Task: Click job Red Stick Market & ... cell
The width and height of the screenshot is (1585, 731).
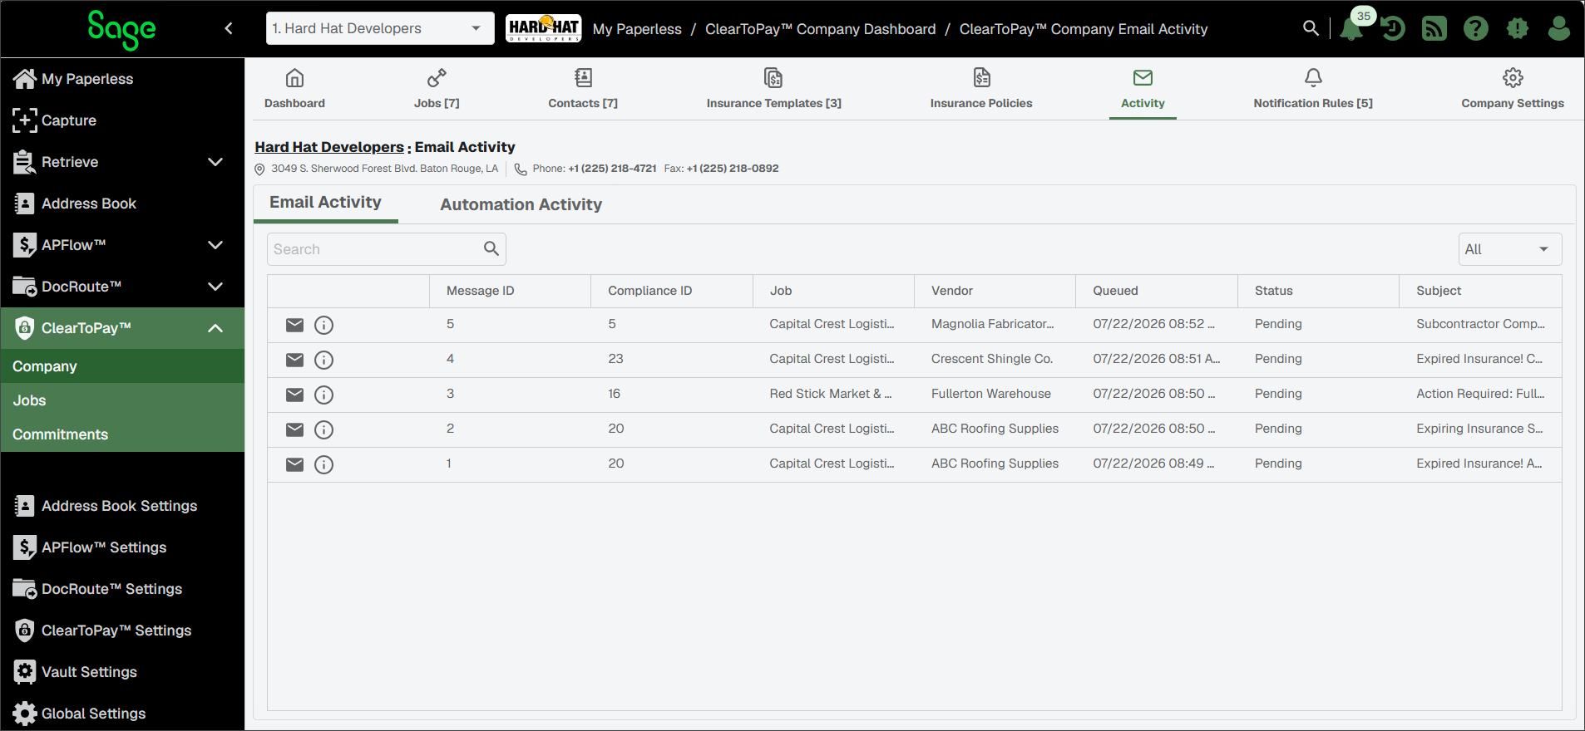Action: [x=831, y=394]
